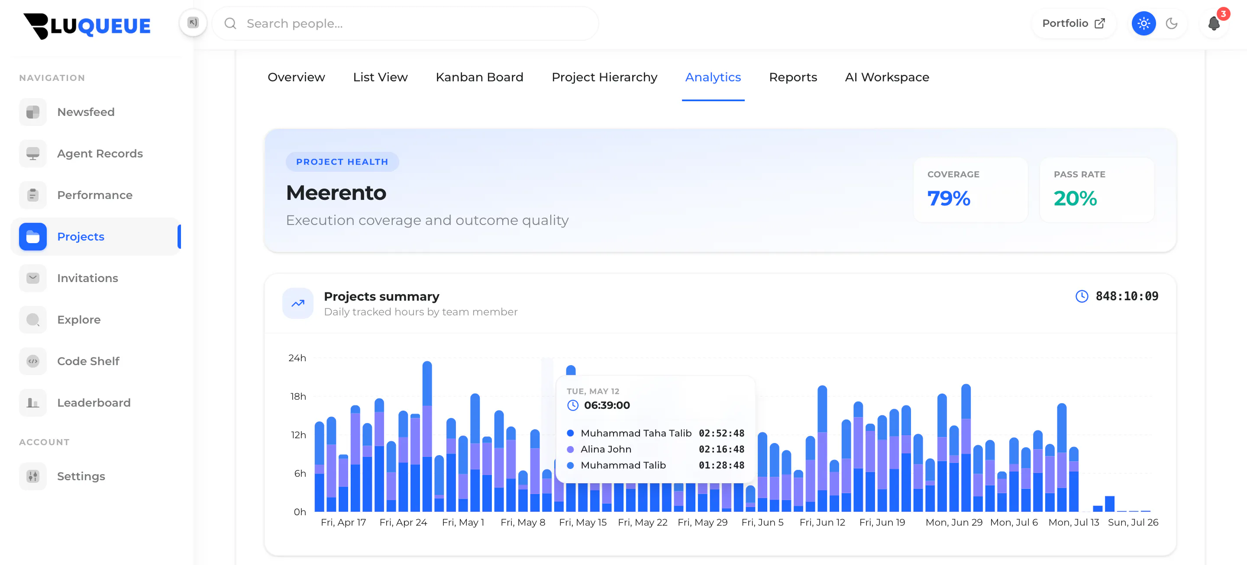
Task: Switch to dark mode moon toggle
Action: 1172,23
